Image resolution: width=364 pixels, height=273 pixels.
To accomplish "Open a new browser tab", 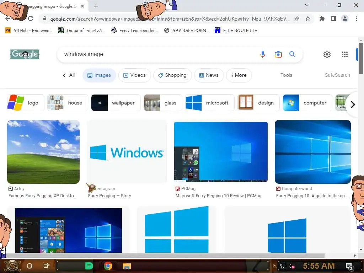I will (96, 6).
